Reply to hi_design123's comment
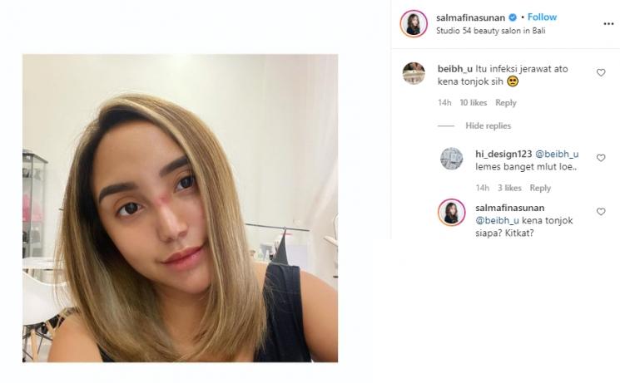Screen dimensions: 620x383 click(x=540, y=188)
